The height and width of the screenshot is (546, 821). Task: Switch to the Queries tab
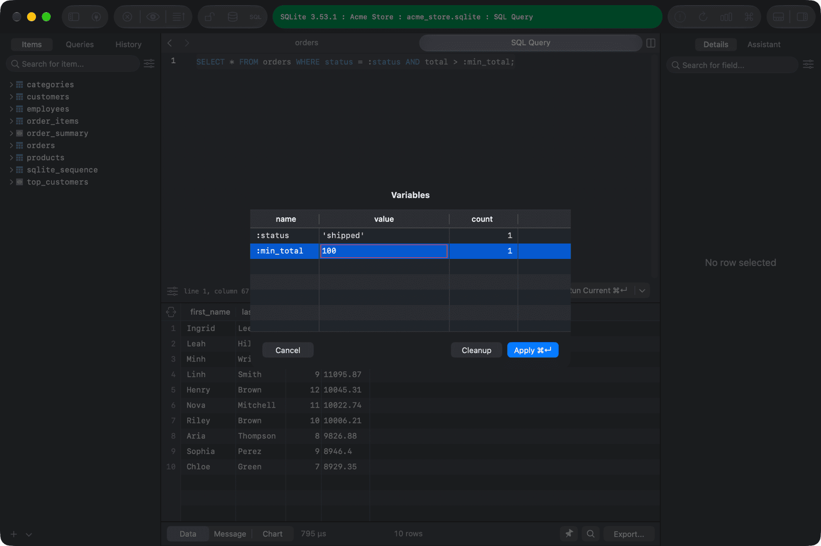(x=80, y=45)
